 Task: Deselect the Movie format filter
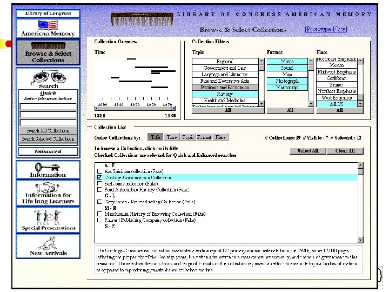coord(287,61)
